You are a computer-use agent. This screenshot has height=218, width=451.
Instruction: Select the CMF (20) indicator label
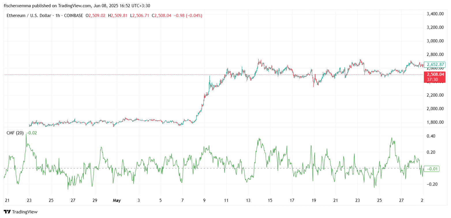click(15, 133)
